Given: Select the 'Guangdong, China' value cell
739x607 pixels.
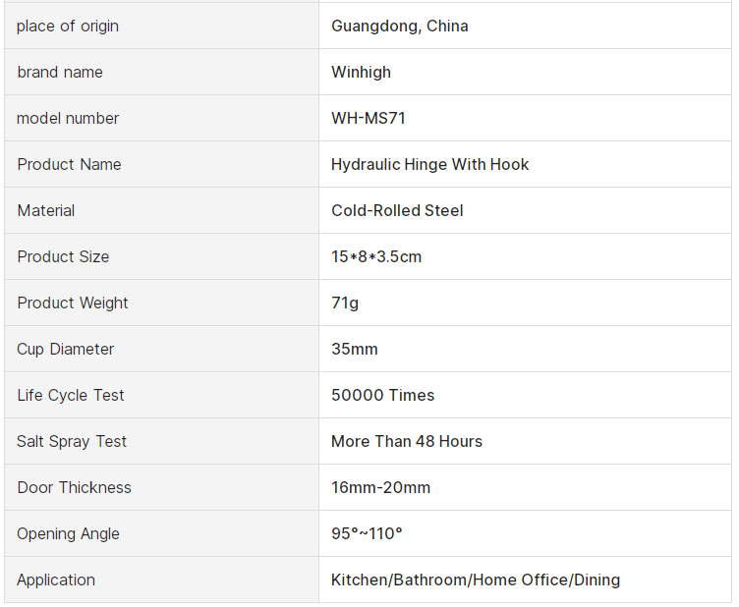Looking at the screenshot, I should [399, 26].
